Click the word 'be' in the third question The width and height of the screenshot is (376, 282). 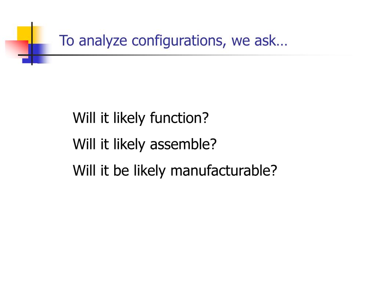click(x=121, y=170)
